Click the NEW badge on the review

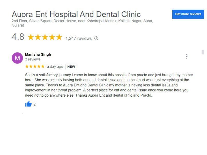pos(71,67)
